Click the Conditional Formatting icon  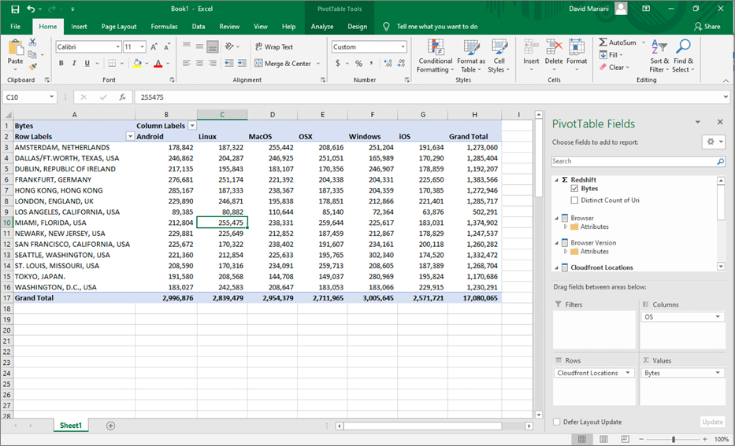click(435, 49)
